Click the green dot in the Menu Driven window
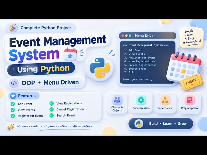 point(130,36)
